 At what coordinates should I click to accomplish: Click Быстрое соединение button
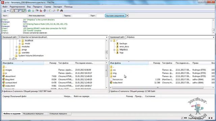click(x=115, y=16)
